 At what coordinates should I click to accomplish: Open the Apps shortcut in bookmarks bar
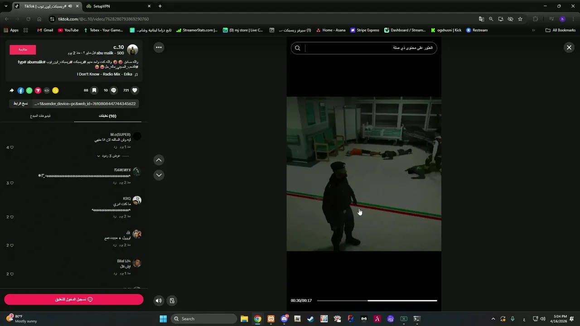click(x=11, y=30)
